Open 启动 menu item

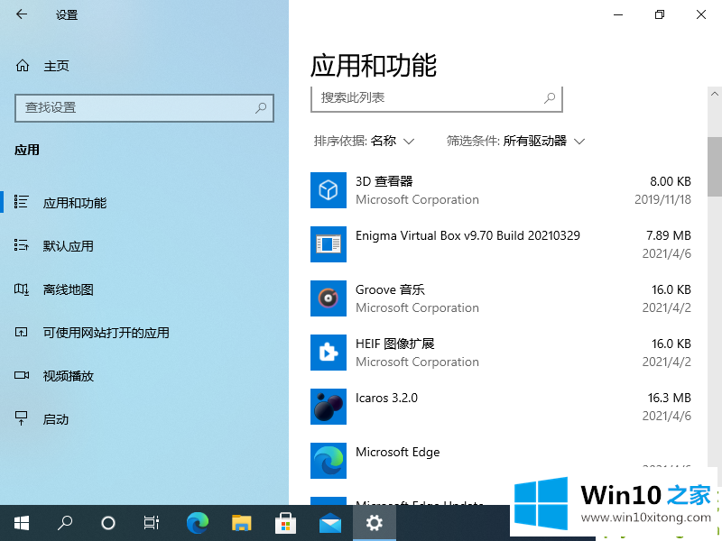56,419
